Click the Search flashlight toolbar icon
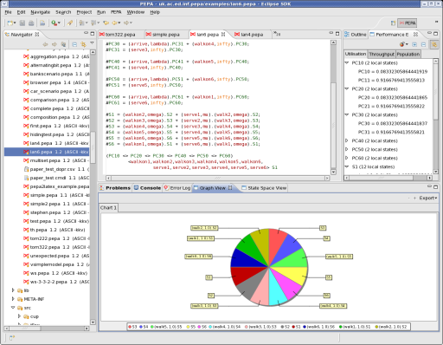Viewport: 443px width, 345px height. click(70, 23)
